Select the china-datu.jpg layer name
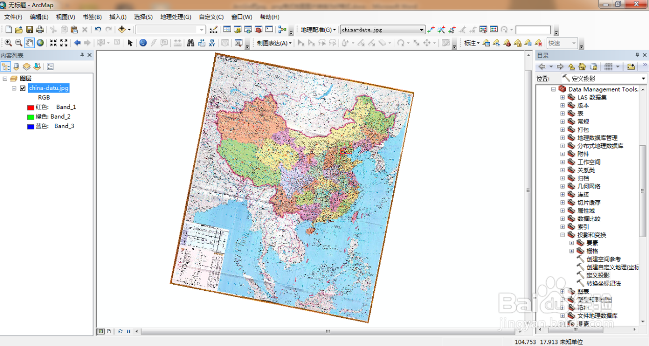Screen dimensions: 649x346 (x=49, y=88)
